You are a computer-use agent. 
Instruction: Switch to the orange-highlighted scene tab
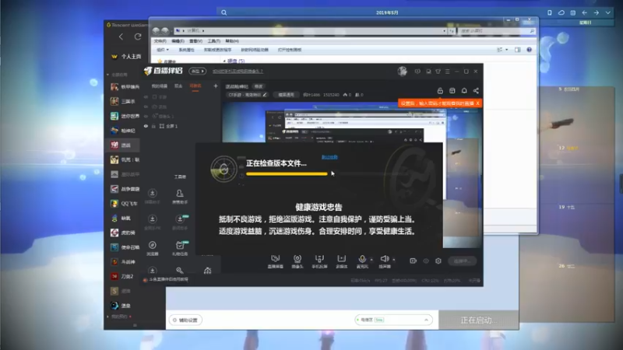coord(195,86)
